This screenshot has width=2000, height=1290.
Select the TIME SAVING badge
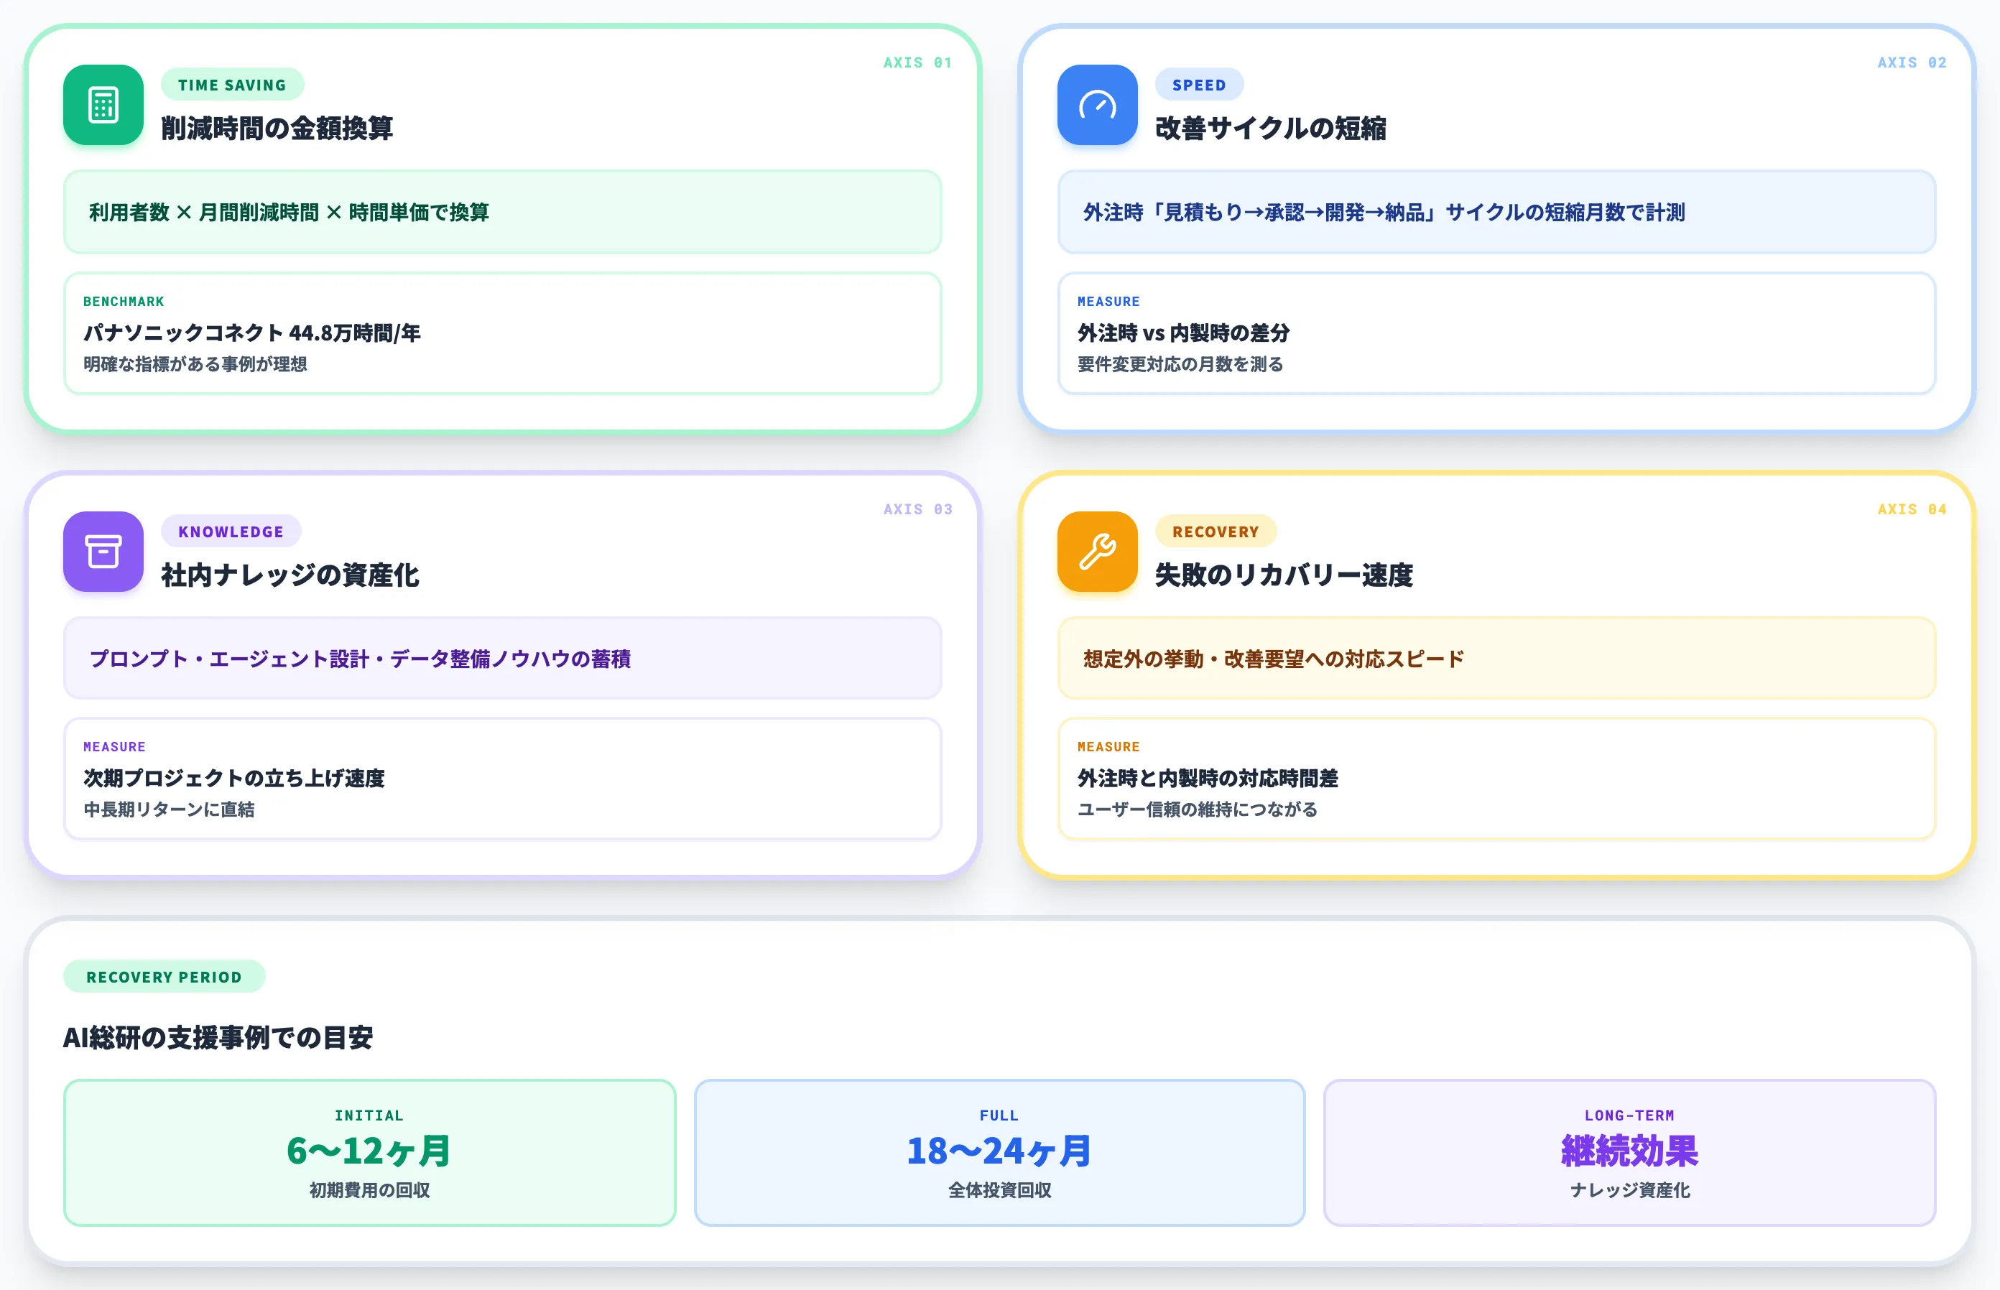(x=232, y=85)
